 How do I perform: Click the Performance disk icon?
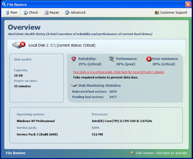tap(112, 59)
